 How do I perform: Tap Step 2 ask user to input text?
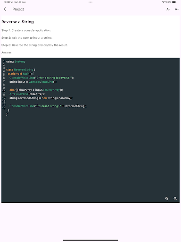(27, 38)
